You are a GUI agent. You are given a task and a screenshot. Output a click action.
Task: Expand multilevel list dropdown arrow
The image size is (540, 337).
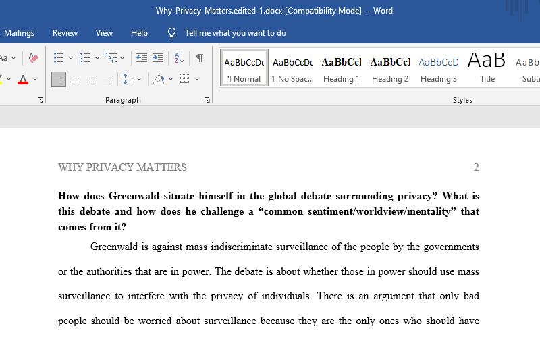[122, 58]
